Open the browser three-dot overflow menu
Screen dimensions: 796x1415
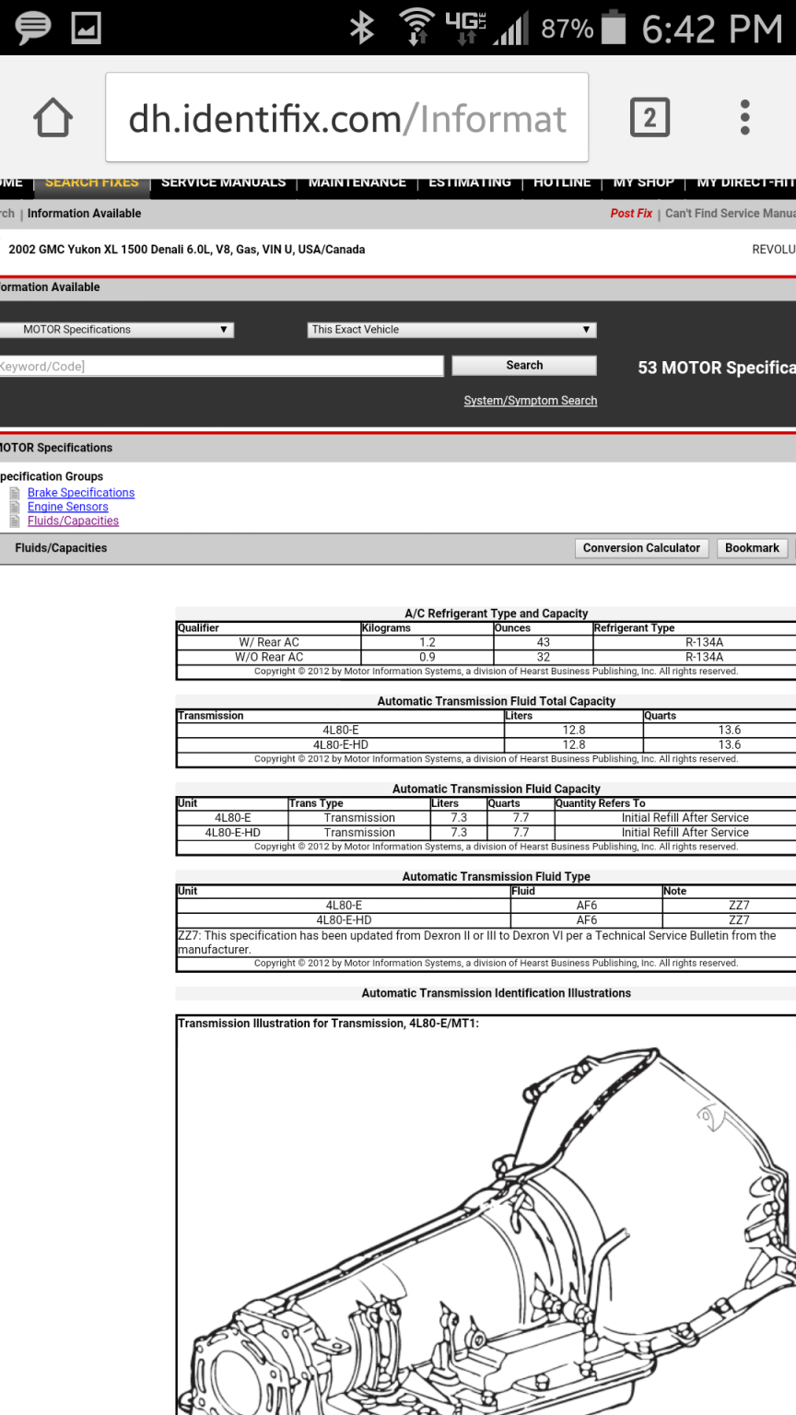click(x=744, y=118)
